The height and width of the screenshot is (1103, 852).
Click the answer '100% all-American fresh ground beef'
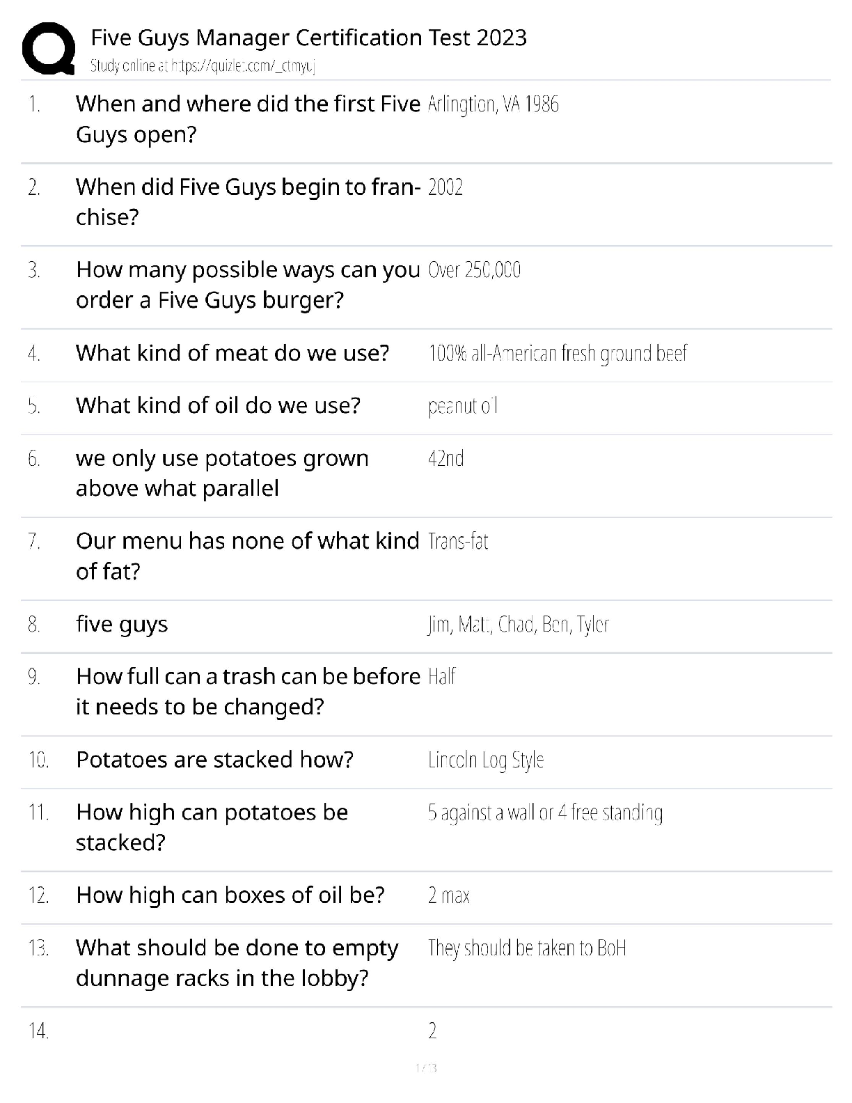557,354
